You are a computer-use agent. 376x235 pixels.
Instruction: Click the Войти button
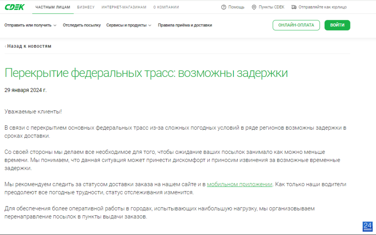pyautogui.click(x=337, y=25)
